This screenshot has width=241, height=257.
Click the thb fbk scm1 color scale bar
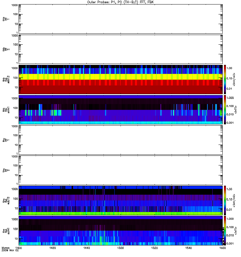coord(225,110)
